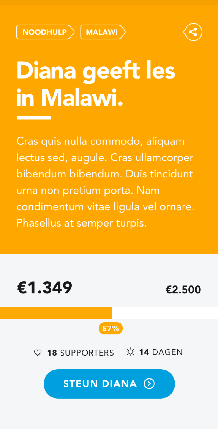This screenshot has height=429, width=218.
Task: Click the empty white part of progress bar
Action: [x=165, y=313]
